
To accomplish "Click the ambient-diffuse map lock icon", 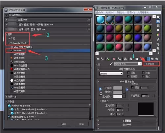I will pos(127,90).
